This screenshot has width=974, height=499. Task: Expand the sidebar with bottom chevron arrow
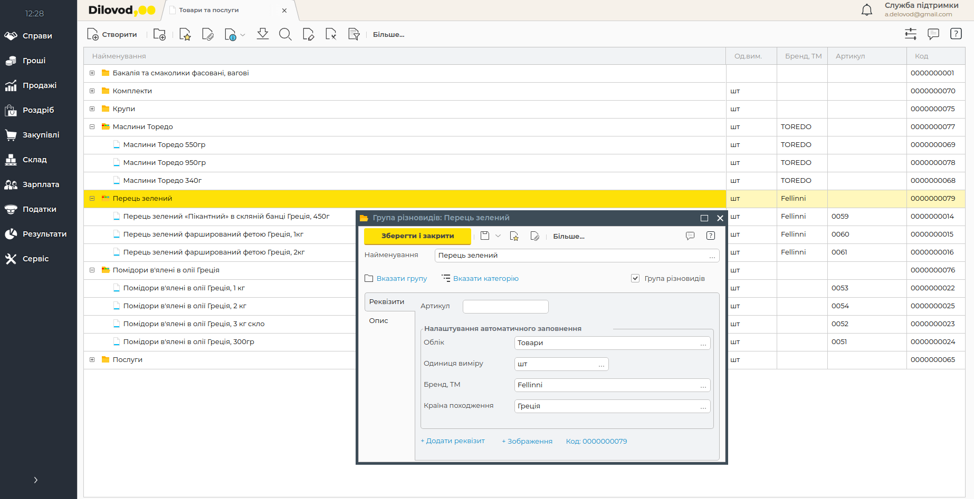[x=35, y=480]
